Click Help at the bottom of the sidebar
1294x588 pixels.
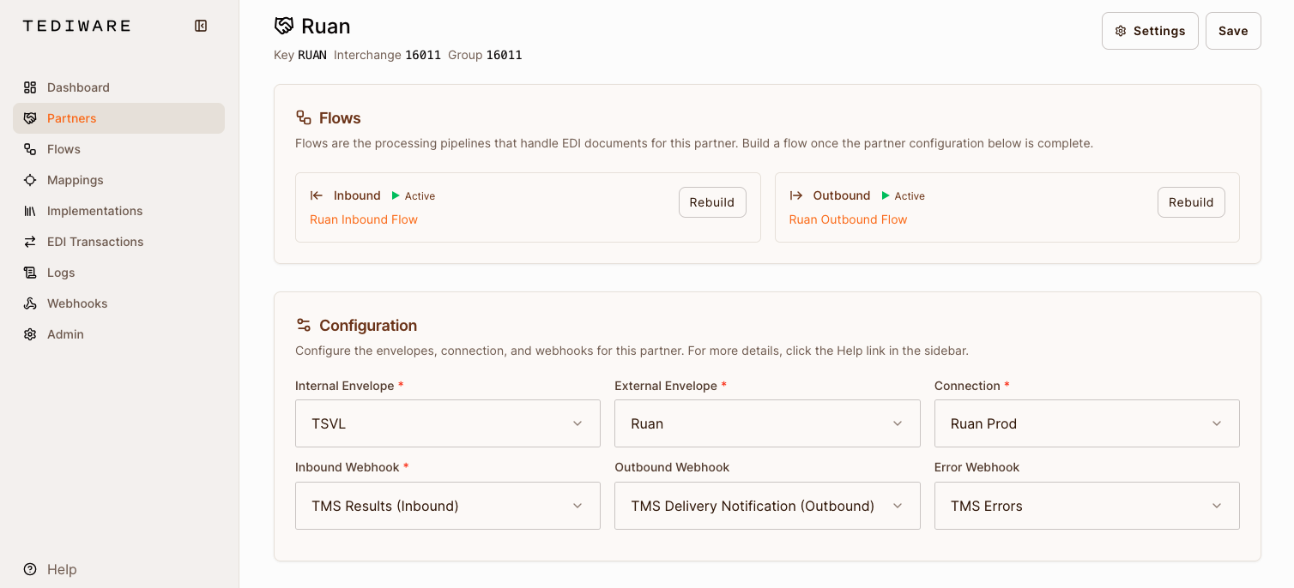(x=61, y=569)
